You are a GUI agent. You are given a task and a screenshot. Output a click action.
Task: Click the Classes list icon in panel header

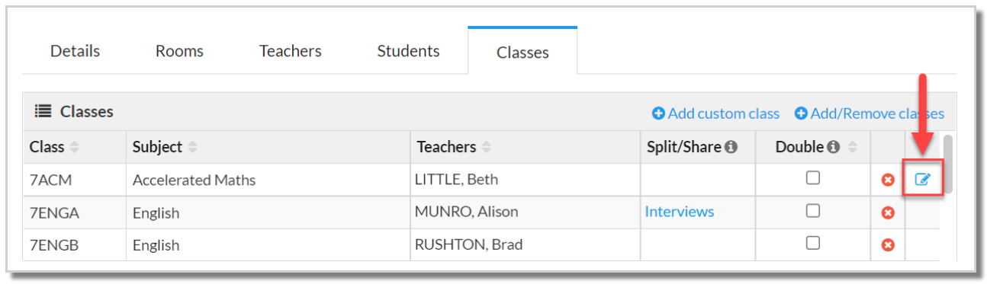coord(43,111)
